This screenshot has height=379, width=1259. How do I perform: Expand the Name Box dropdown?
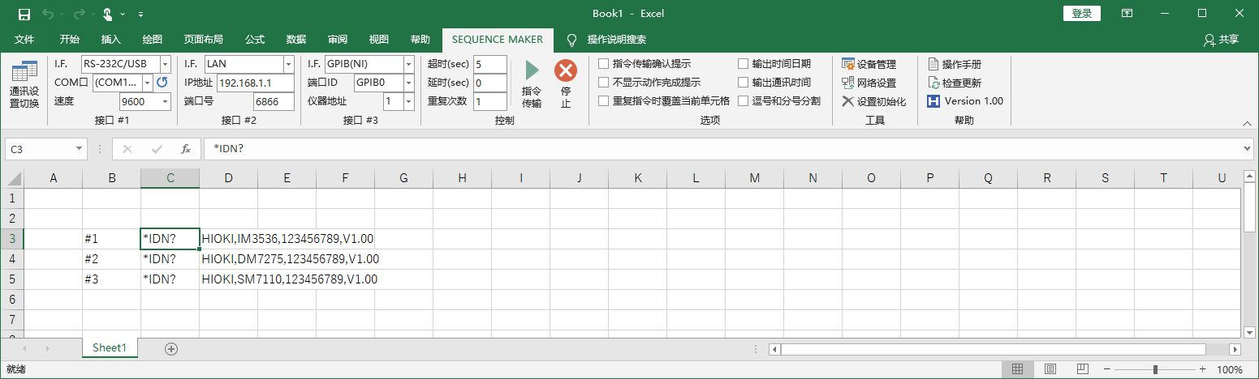pos(79,149)
